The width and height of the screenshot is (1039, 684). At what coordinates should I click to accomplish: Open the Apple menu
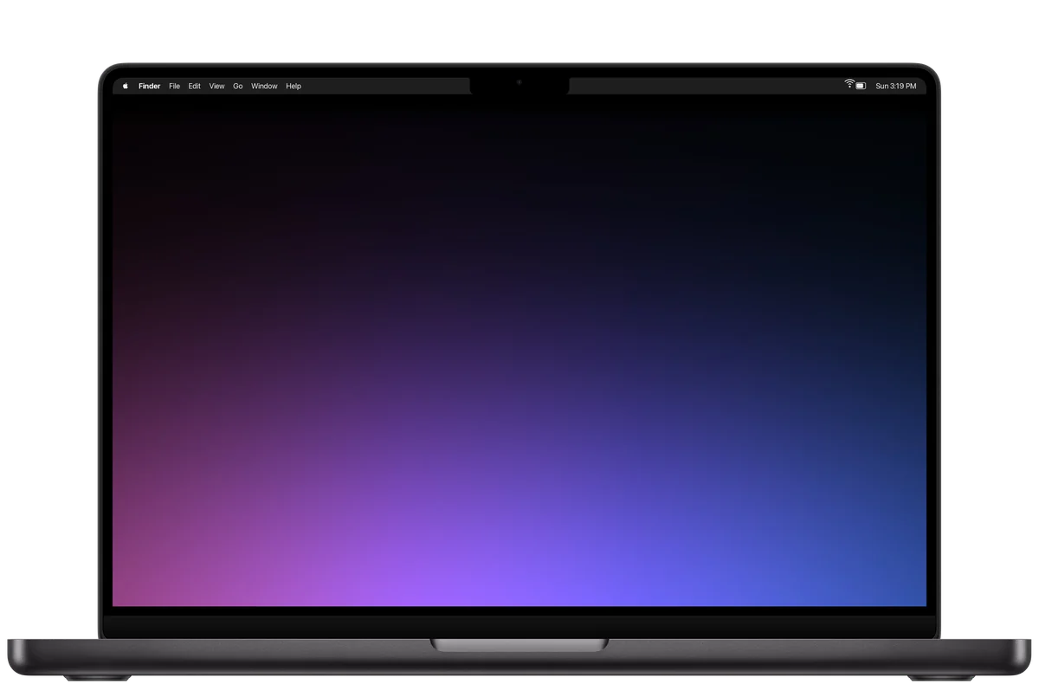125,86
